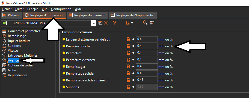The image size is (249, 98).
Task: Click Périmètres width field
Action: tap(147, 53)
